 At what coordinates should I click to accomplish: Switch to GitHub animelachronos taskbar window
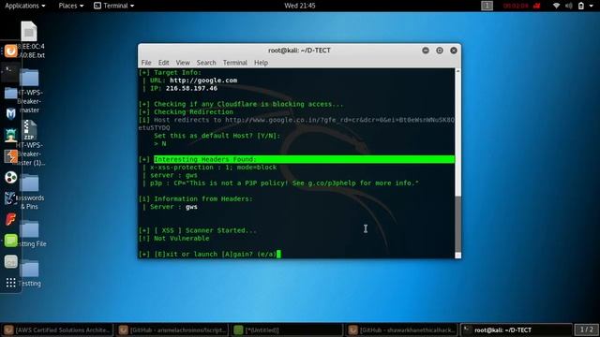coord(172,330)
